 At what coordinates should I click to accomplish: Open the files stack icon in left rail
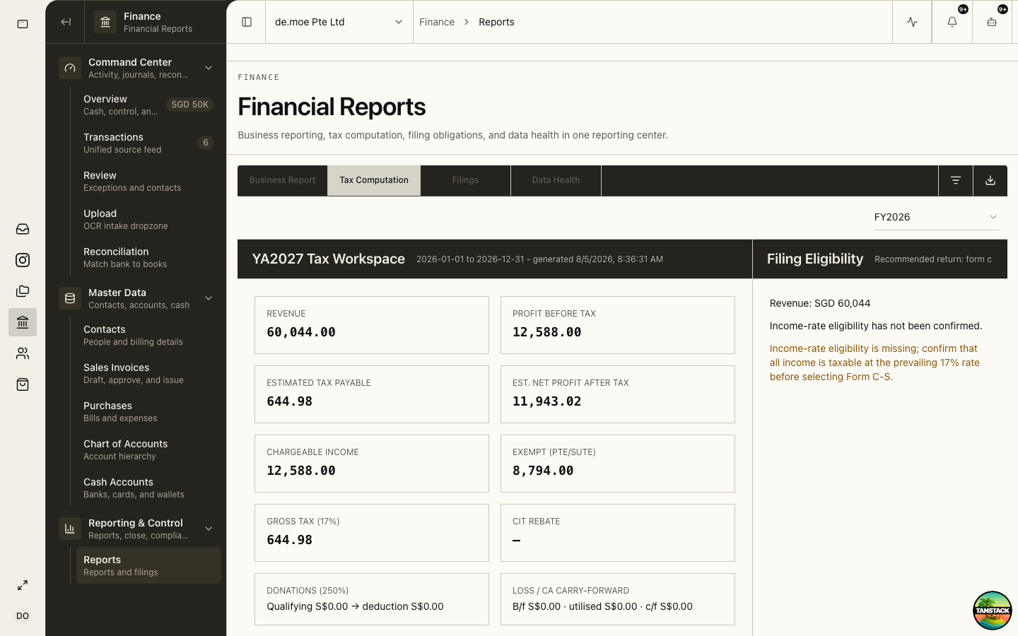pyautogui.click(x=23, y=291)
